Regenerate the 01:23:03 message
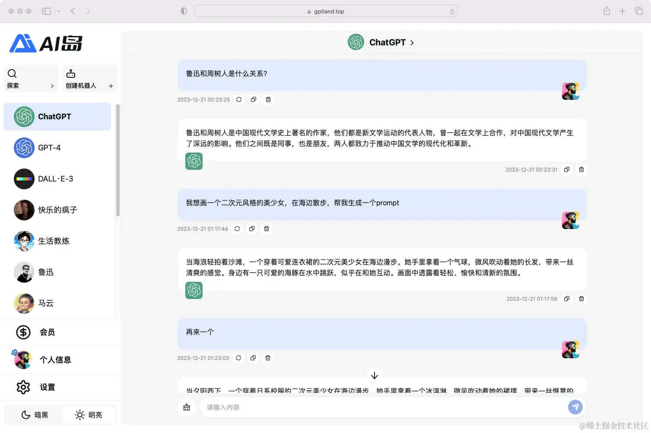This screenshot has height=433, width=651. pyautogui.click(x=238, y=358)
